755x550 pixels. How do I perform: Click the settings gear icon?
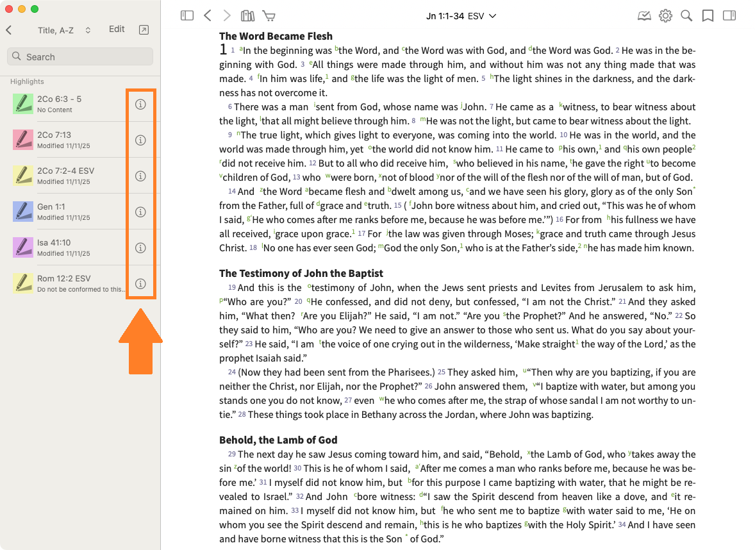665,16
